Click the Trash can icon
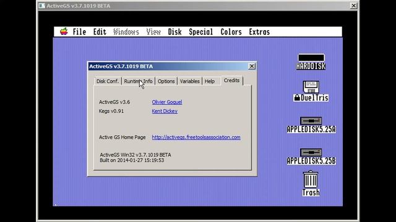 pyautogui.click(x=311, y=184)
